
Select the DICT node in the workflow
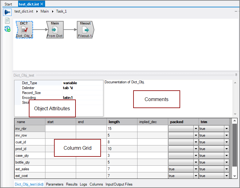24,30
